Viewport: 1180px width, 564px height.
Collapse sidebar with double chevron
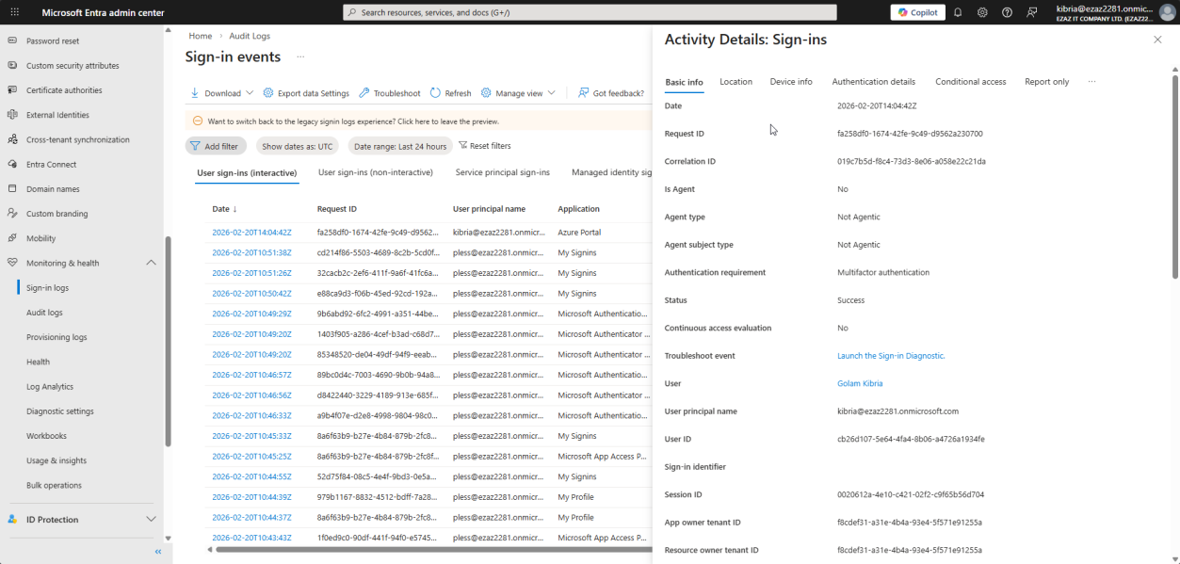(158, 552)
